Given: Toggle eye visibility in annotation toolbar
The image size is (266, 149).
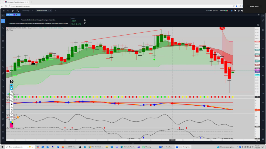Looking at the screenshot, I should tap(12, 85).
